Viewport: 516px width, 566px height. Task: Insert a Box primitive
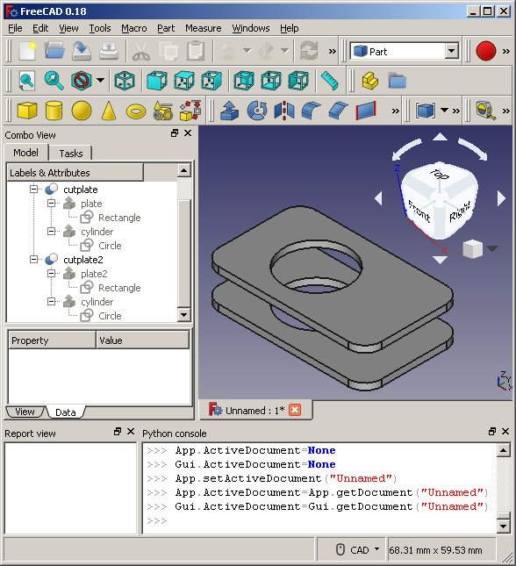27,111
